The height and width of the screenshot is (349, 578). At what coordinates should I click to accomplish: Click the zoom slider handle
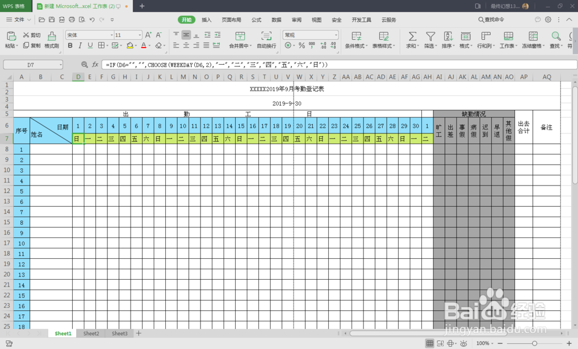point(534,343)
